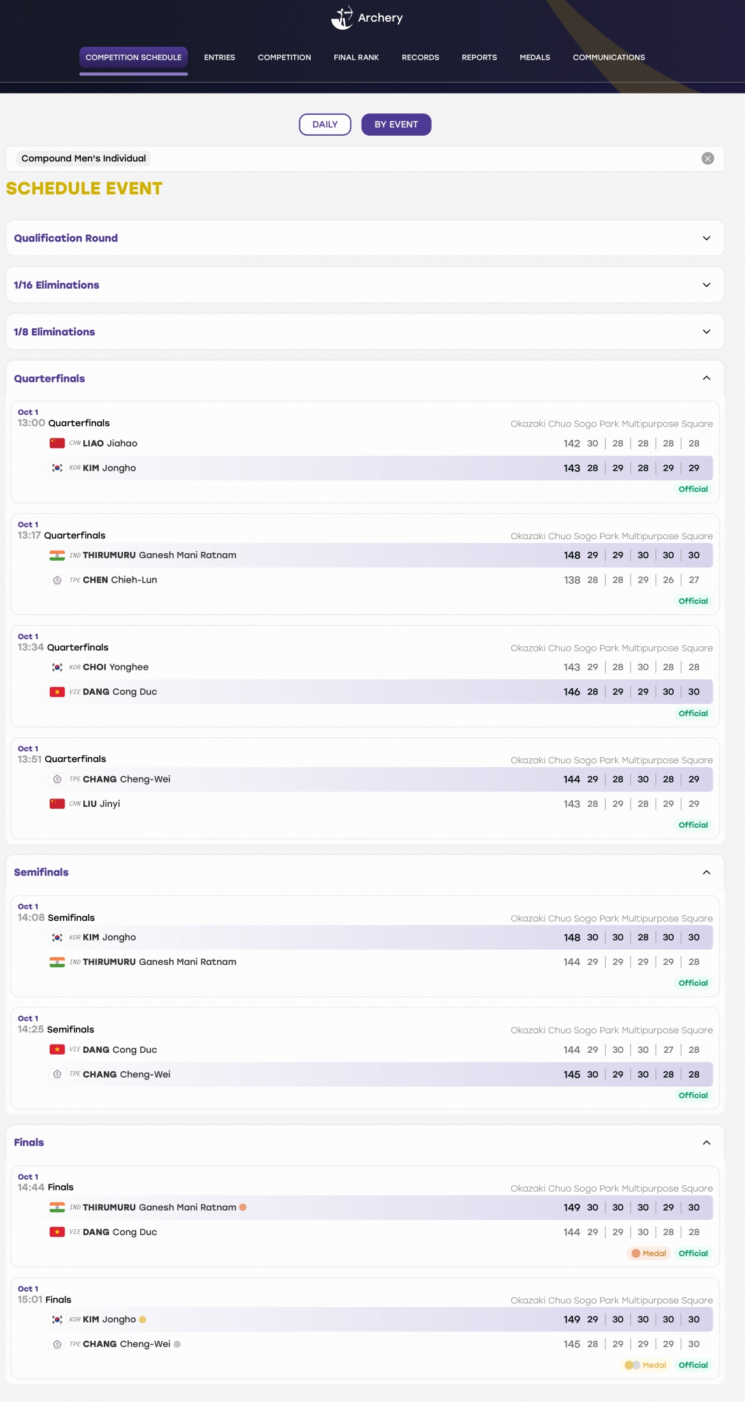Click India flag beside THIRUMURU in 13:17 quarterfinal
Image resolution: width=745 pixels, height=1402 pixels.
57,555
